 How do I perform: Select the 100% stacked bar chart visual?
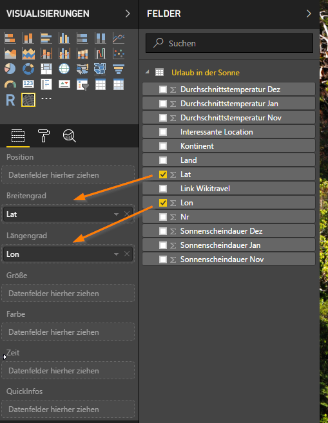[82, 38]
